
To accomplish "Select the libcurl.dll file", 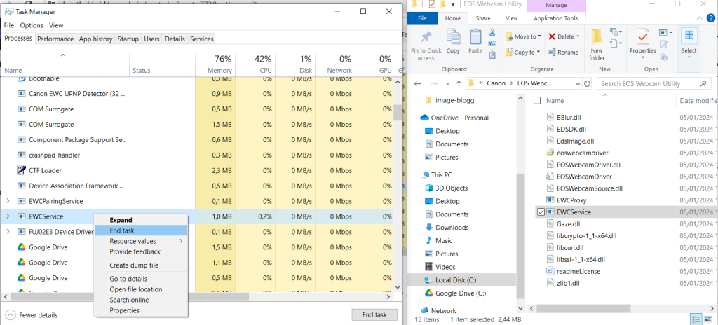I will click(570, 248).
